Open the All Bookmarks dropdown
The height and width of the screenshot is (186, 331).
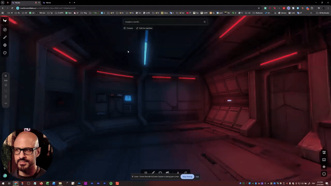324,13
